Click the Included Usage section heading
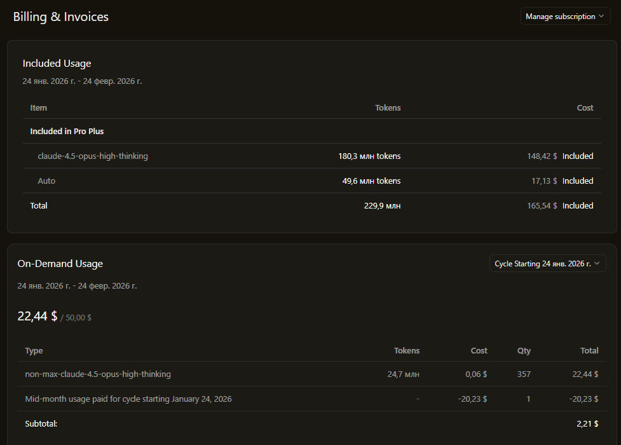Screen dimensions: 621x445 (x=57, y=64)
